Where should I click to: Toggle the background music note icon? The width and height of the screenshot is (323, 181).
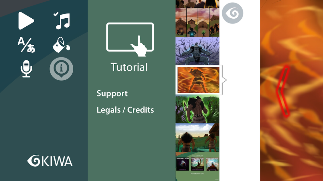(x=62, y=21)
